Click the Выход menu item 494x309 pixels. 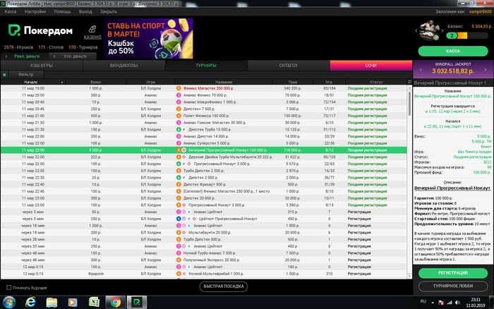click(85, 12)
